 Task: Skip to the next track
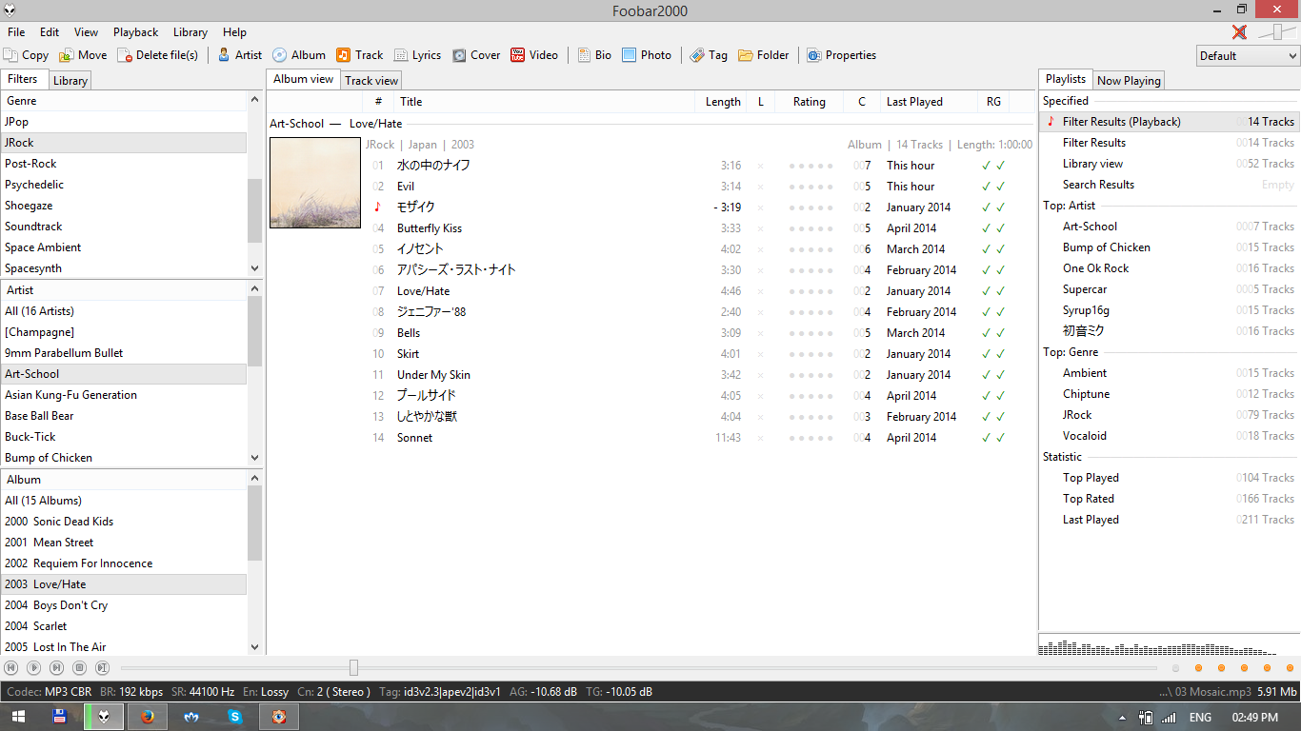(57, 668)
